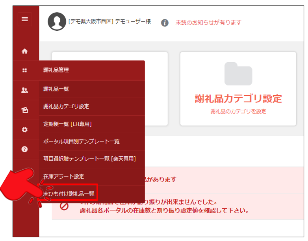Open the 未読のお知らせが有ります notification link
The image size is (308, 241).
(208, 23)
